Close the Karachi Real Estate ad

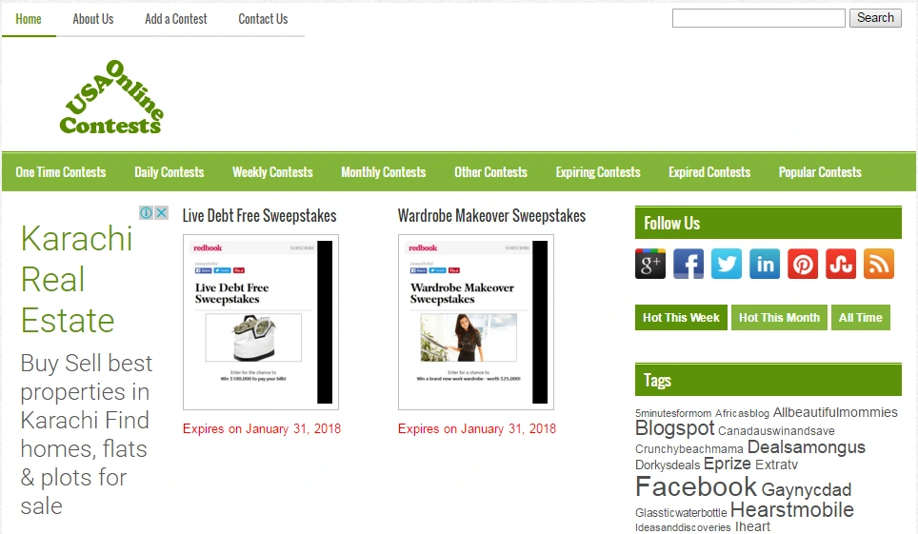(x=162, y=212)
